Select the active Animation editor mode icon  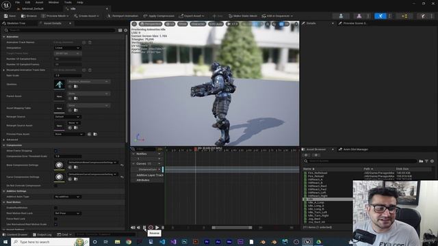pyautogui.click(x=381, y=16)
